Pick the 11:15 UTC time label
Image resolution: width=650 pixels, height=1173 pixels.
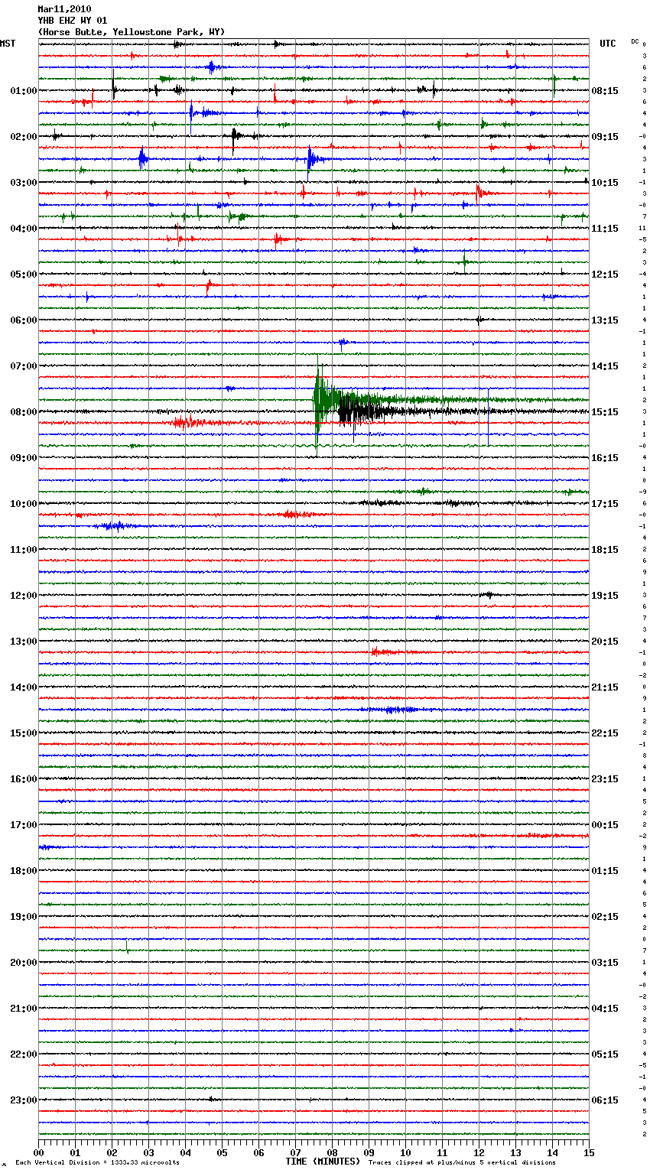(605, 229)
